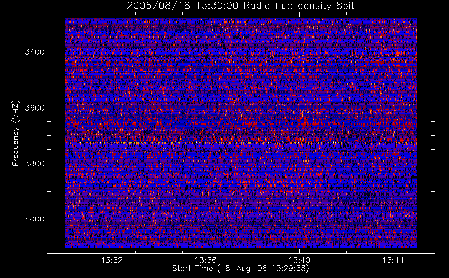Screen dimensions: 449x278
Task: Click the plot title "2006/08/18 13:30:00 Radio flux density 8bit"
Action: 241,6
